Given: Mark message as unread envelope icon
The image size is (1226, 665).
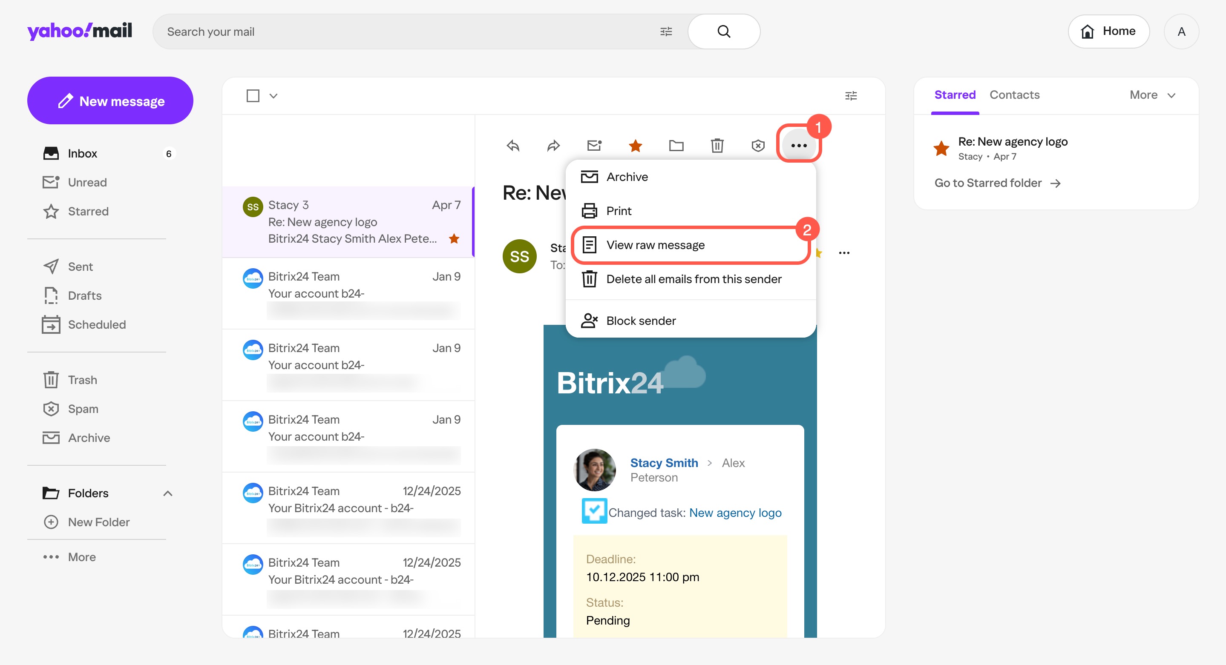Looking at the screenshot, I should click(x=594, y=146).
